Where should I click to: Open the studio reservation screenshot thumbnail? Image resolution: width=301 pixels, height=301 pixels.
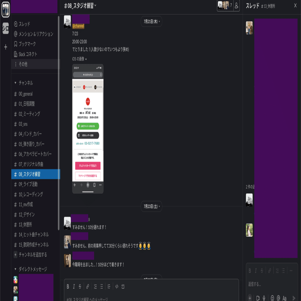(x=88, y=128)
